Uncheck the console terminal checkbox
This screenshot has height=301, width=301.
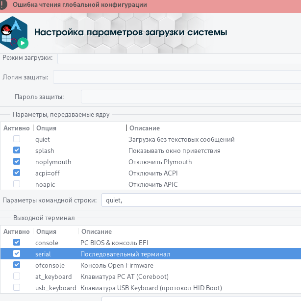[17, 242]
